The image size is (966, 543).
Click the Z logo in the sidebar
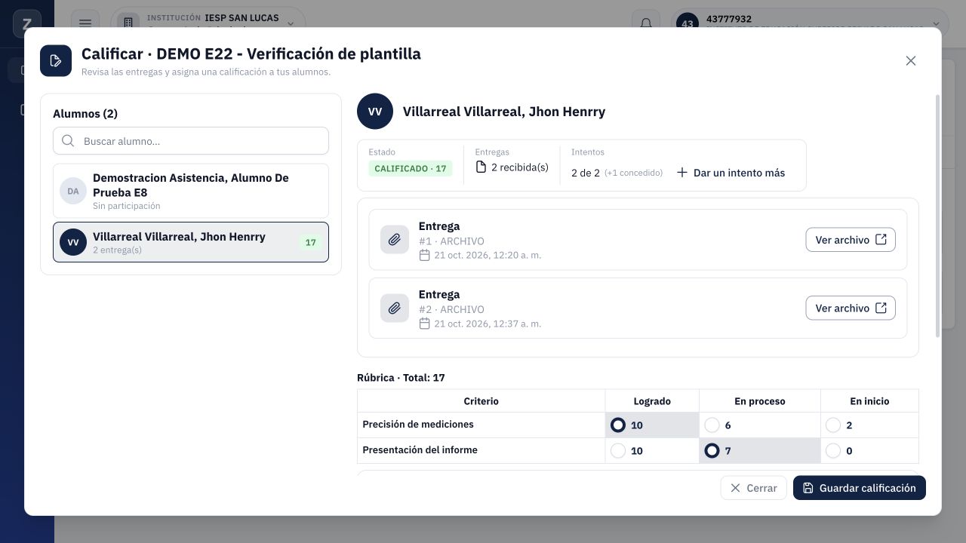[27, 24]
